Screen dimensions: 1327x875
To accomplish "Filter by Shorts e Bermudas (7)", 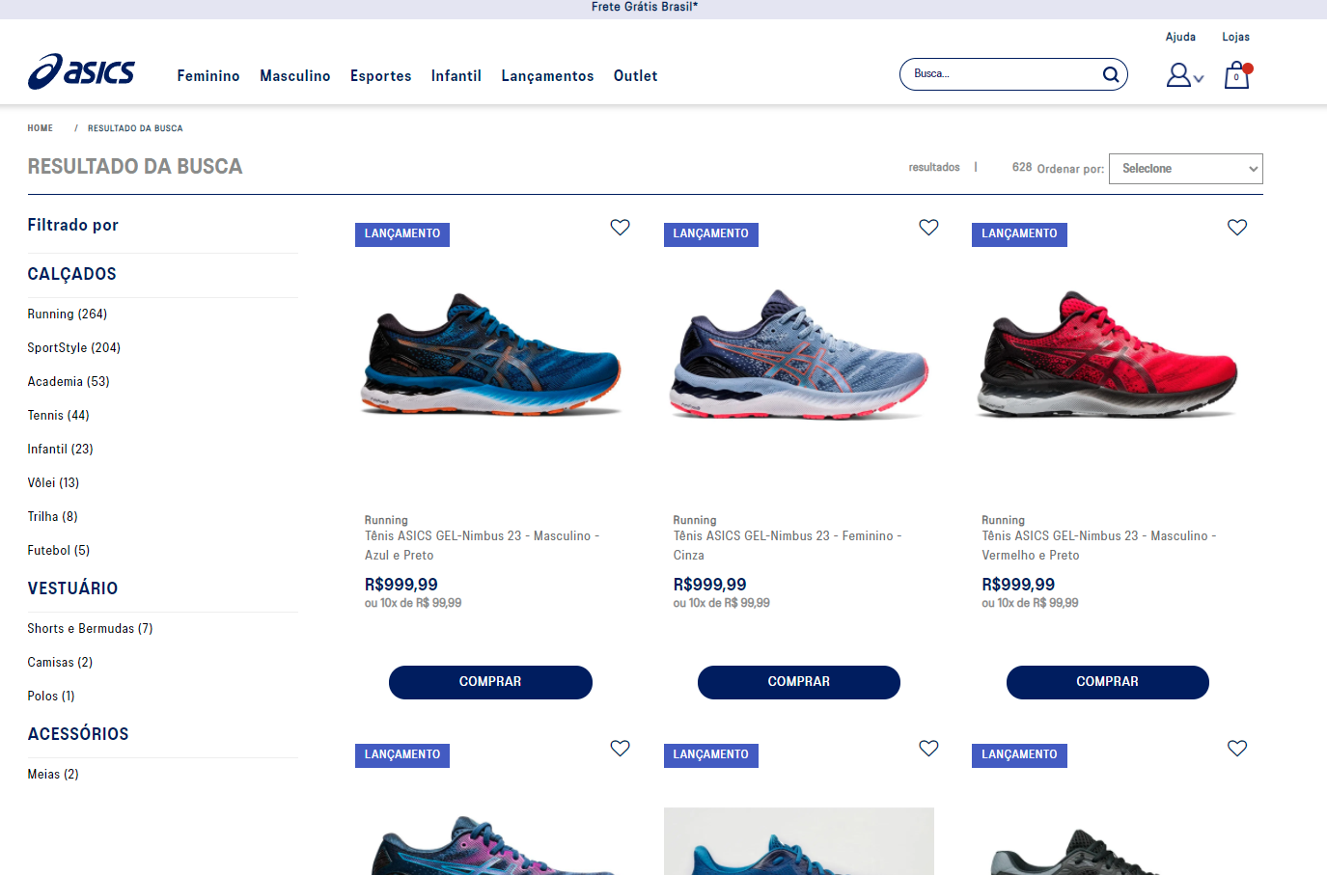I will pos(91,629).
